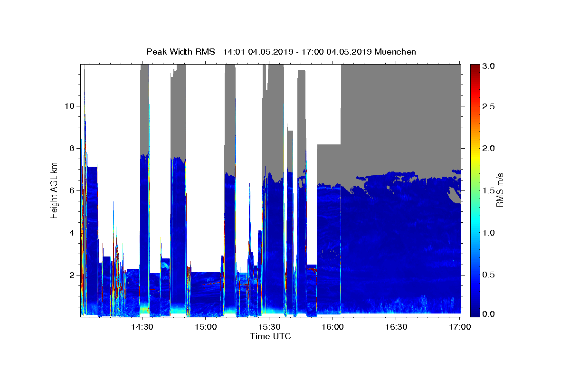Click the colorbar value 3.0
Image resolution: width=570 pixels, height=380 pixels.
pyautogui.click(x=489, y=66)
